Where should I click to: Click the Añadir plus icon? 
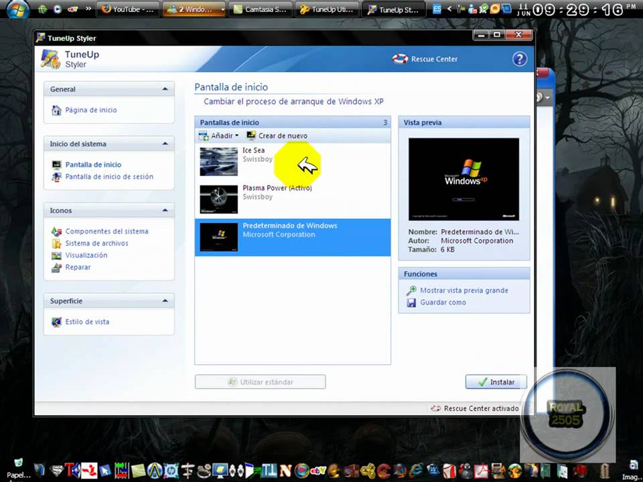point(204,136)
